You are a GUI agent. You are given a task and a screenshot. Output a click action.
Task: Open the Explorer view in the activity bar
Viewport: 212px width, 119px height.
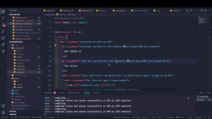pyautogui.click(x=3, y=11)
